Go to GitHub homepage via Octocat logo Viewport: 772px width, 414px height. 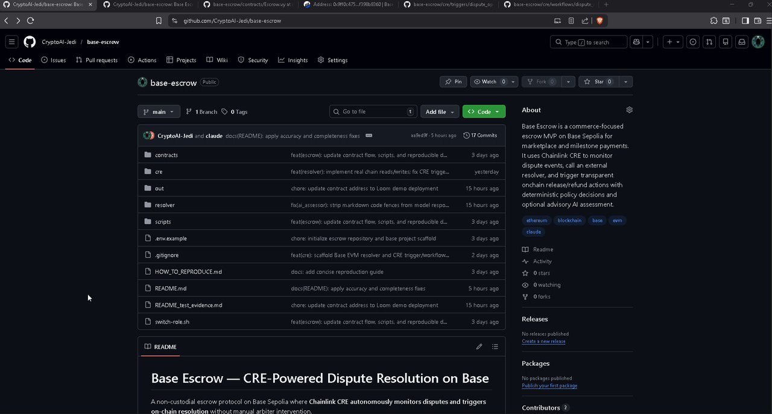point(30,42)
